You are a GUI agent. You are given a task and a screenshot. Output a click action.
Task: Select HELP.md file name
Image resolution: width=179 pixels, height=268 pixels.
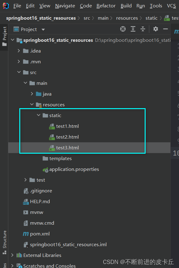40,202
